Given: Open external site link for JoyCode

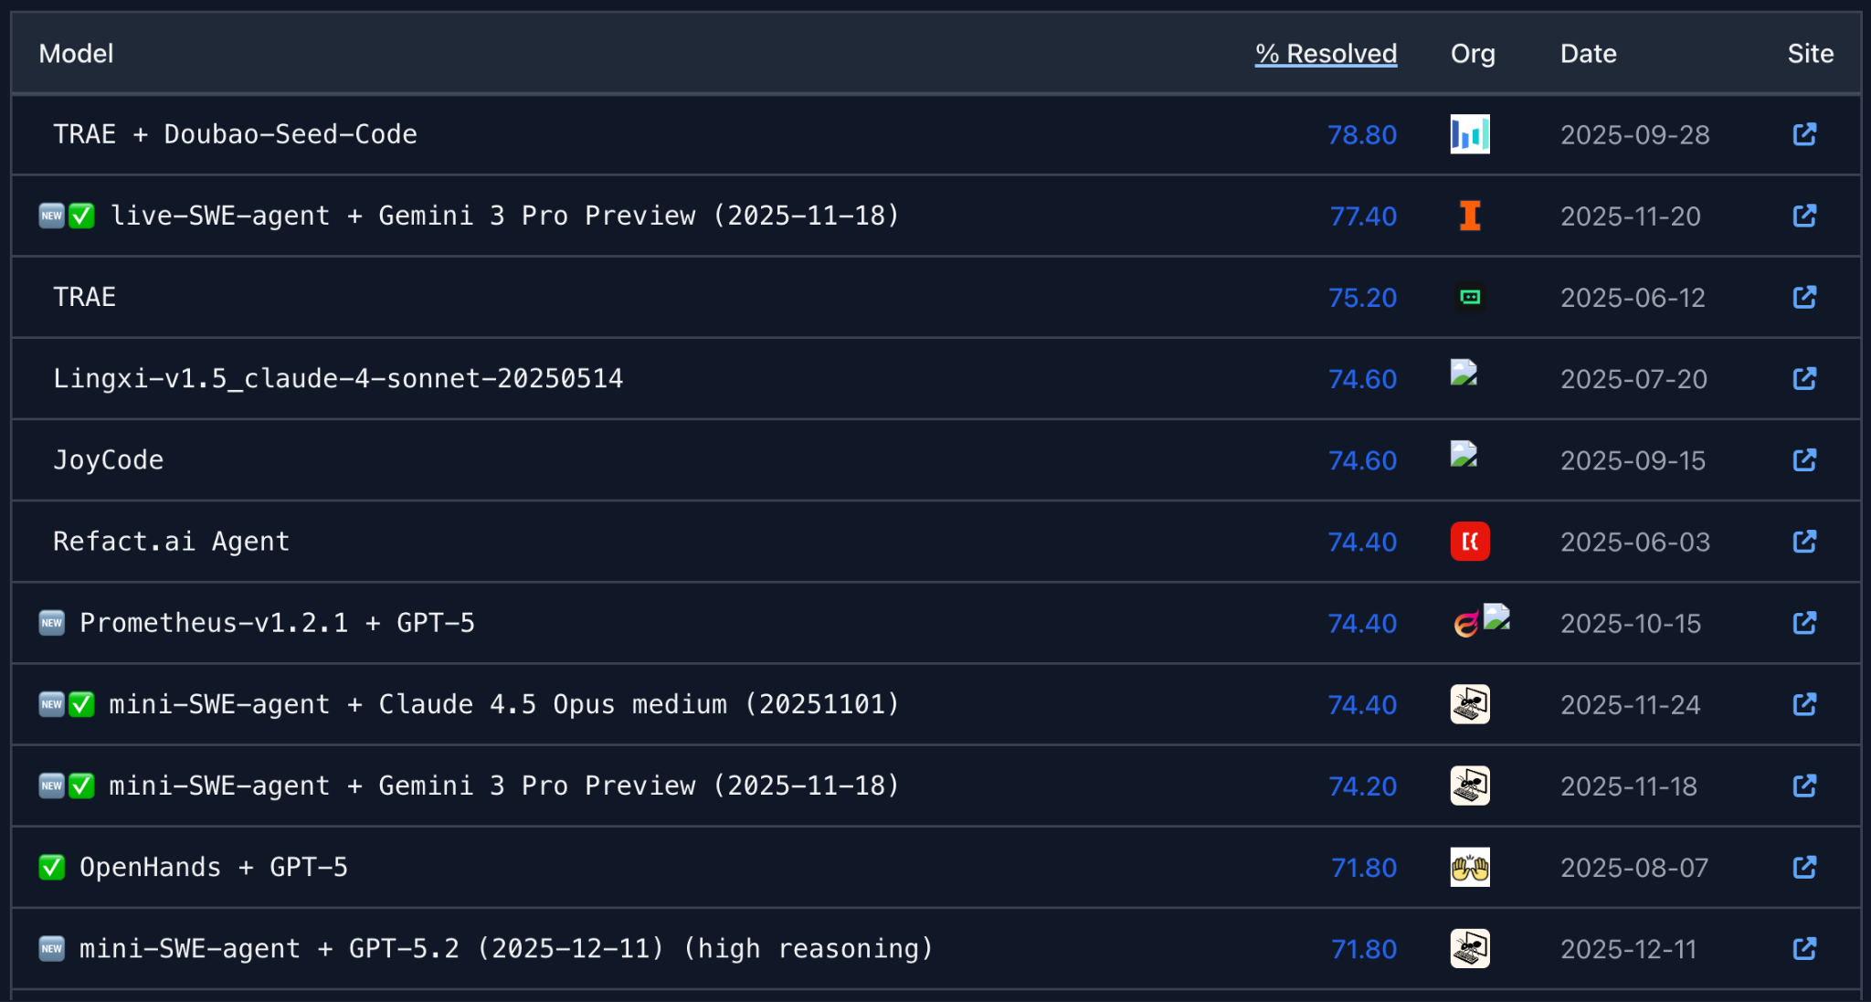Looking at the screenshot, I should click(x=1804, y=460).
